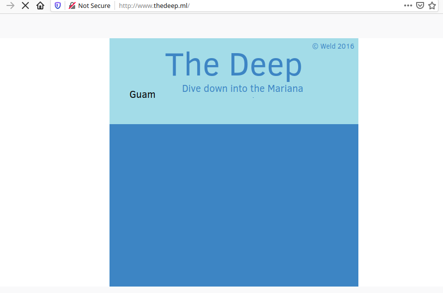This screenshot has height=293, width=443.
Task: Open the page actions three-dot menu
Action: click(x=408, y=5)
